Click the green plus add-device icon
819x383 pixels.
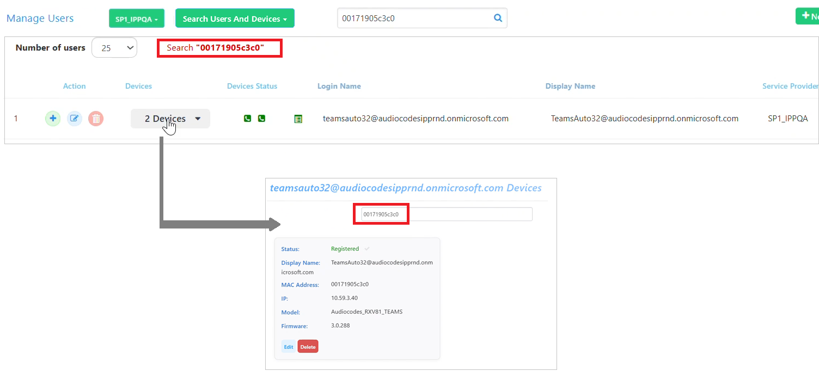pos(53,119)
